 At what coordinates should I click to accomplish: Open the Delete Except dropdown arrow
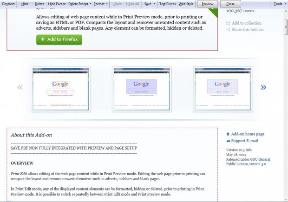click(91, 4)
